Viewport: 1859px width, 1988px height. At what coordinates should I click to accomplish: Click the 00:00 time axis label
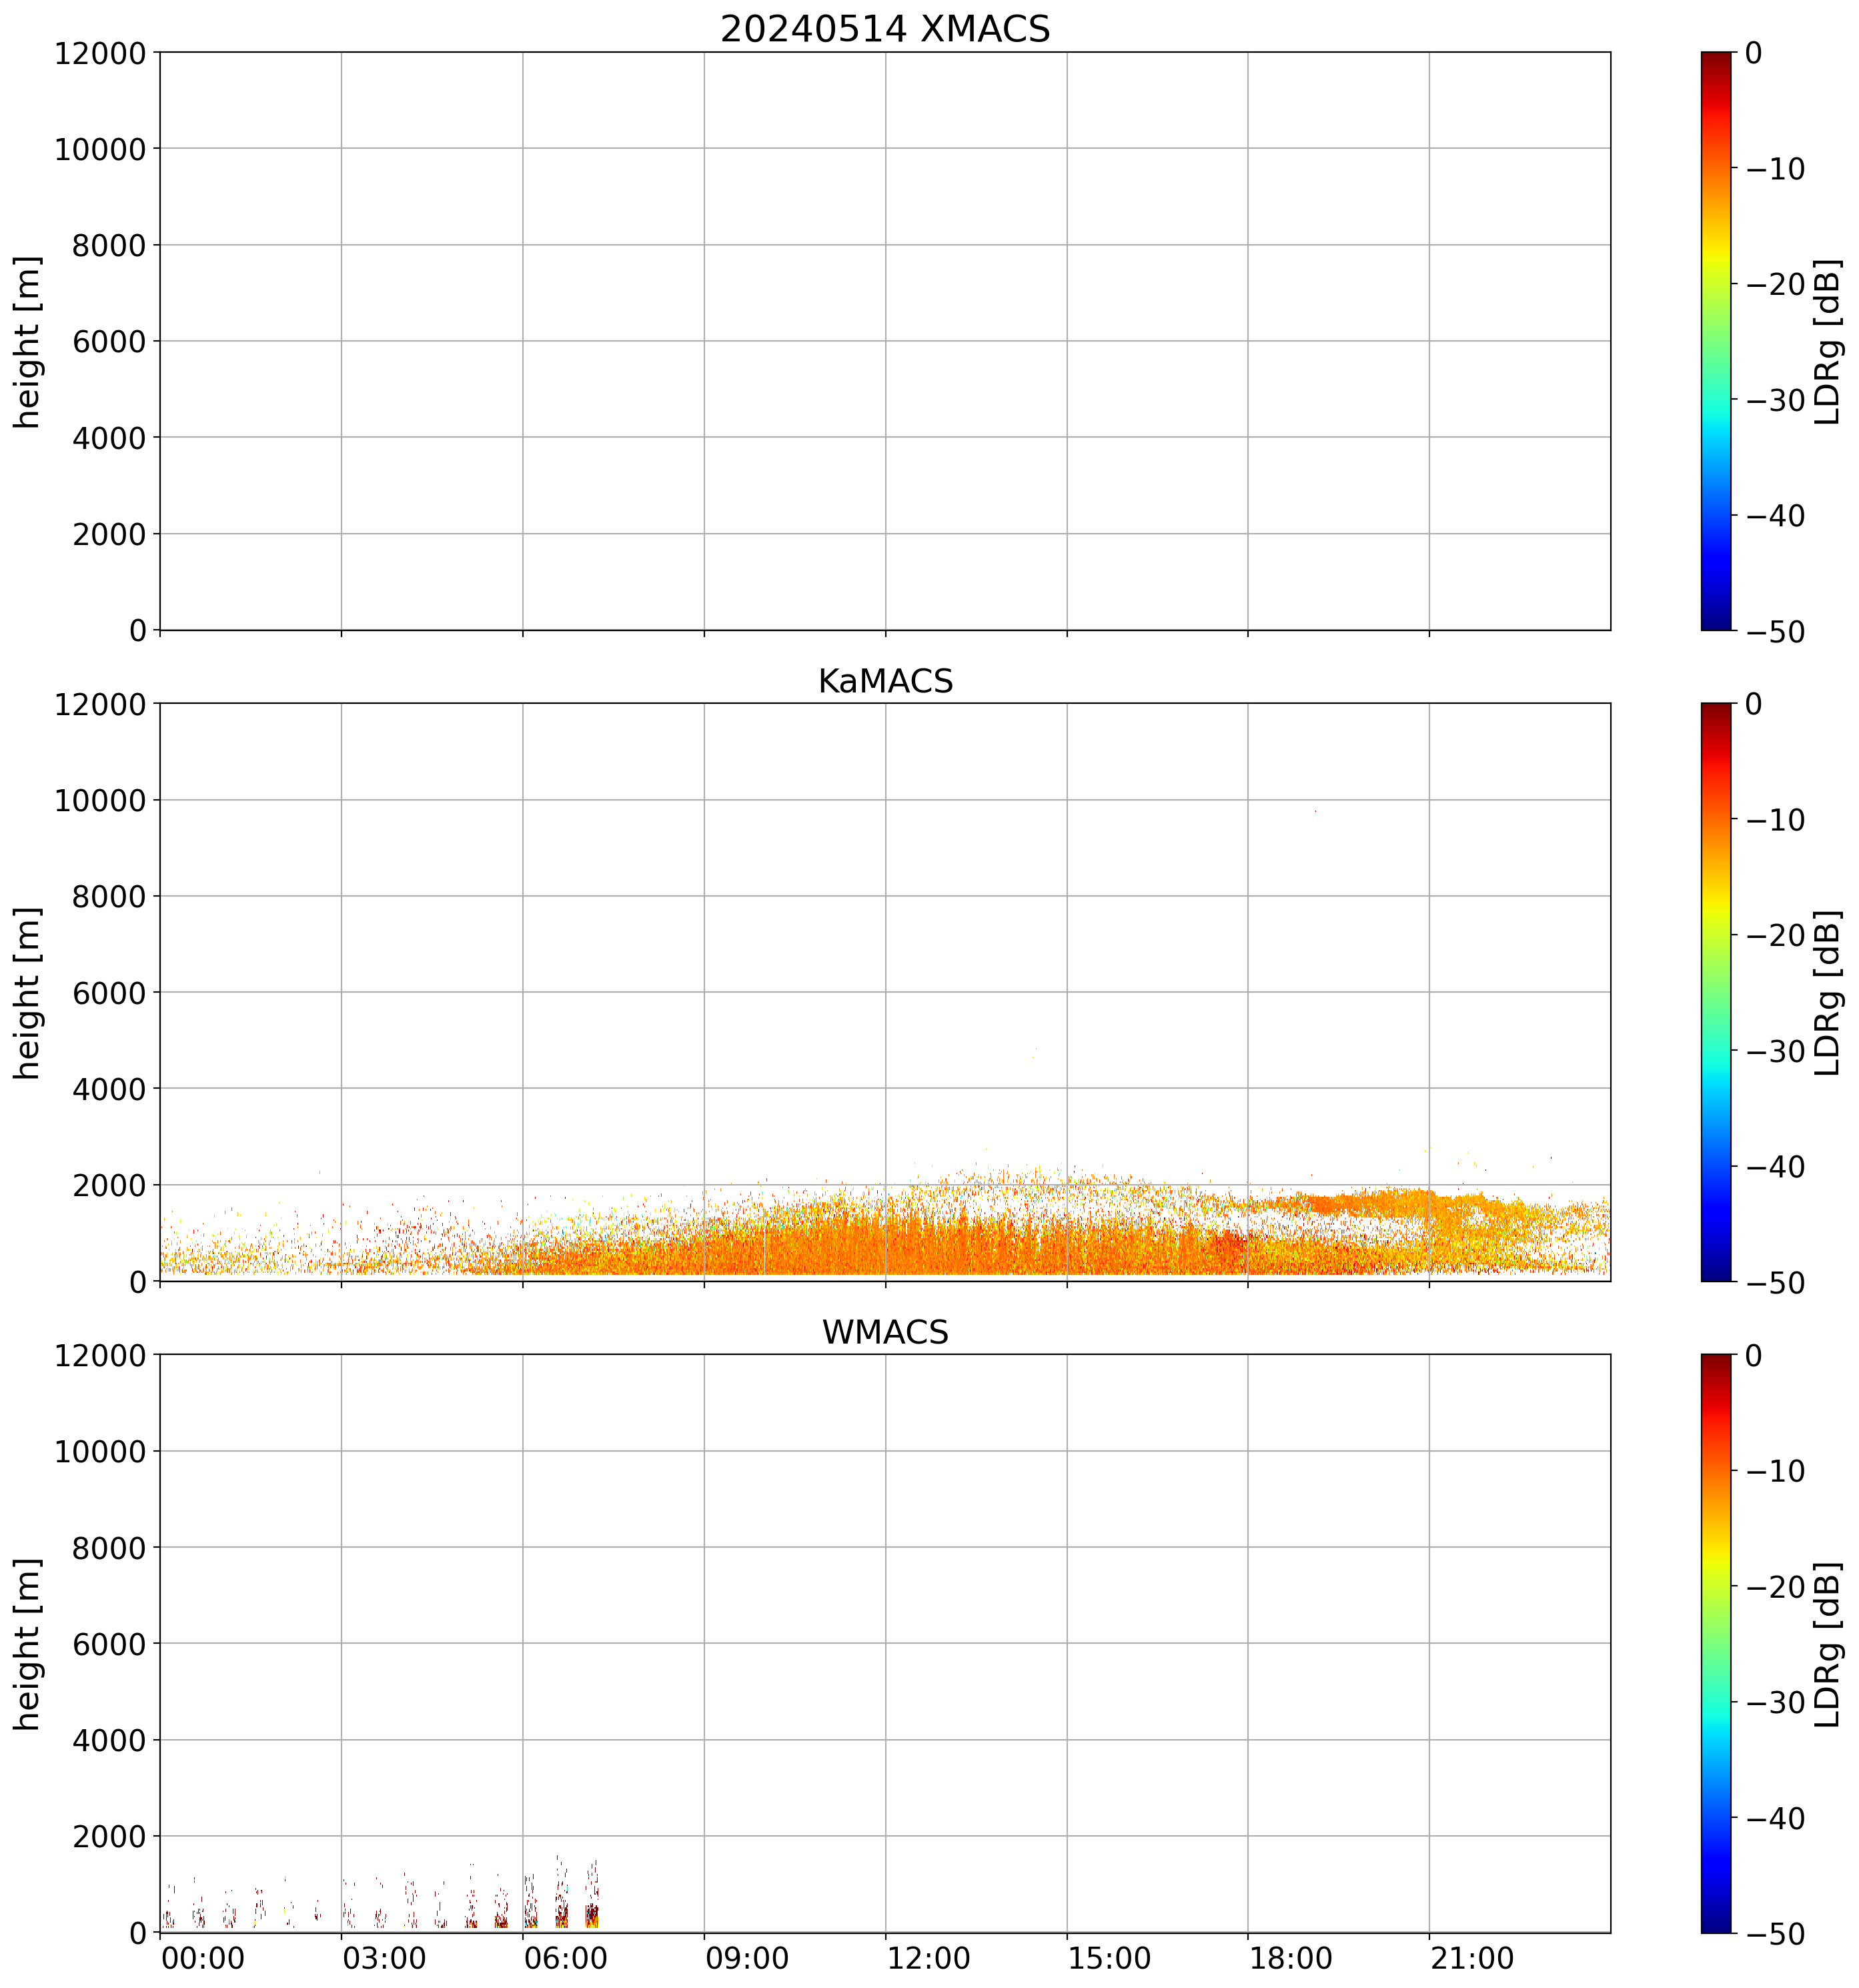coord(203,1958)
